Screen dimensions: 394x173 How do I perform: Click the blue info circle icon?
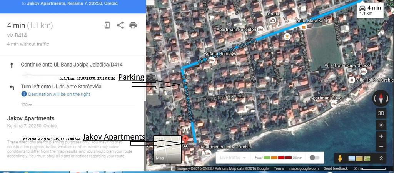(x=24, y=94)
